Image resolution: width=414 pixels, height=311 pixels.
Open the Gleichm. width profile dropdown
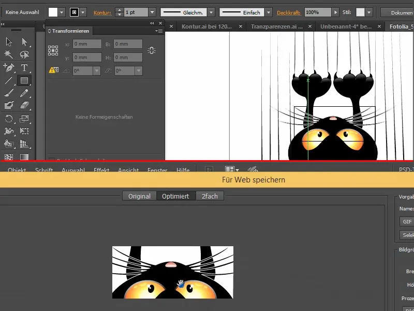211,12
